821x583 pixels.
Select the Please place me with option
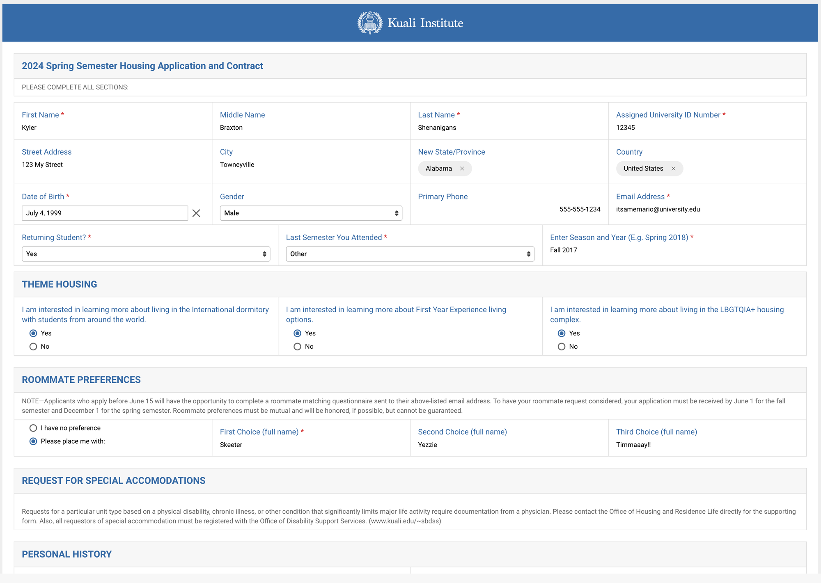[x=33, y=441]
